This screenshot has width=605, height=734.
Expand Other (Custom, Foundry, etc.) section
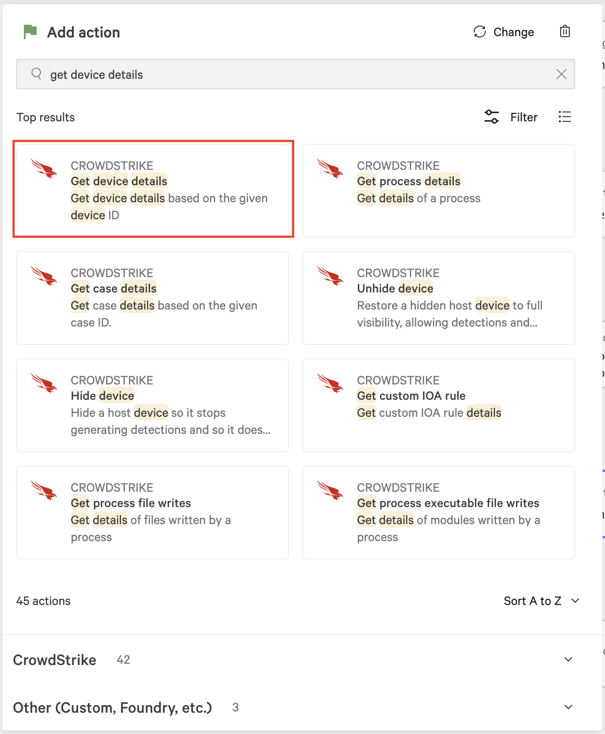click(x=568, y=707)
